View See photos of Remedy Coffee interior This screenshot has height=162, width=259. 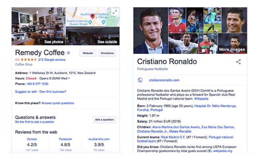39,26
